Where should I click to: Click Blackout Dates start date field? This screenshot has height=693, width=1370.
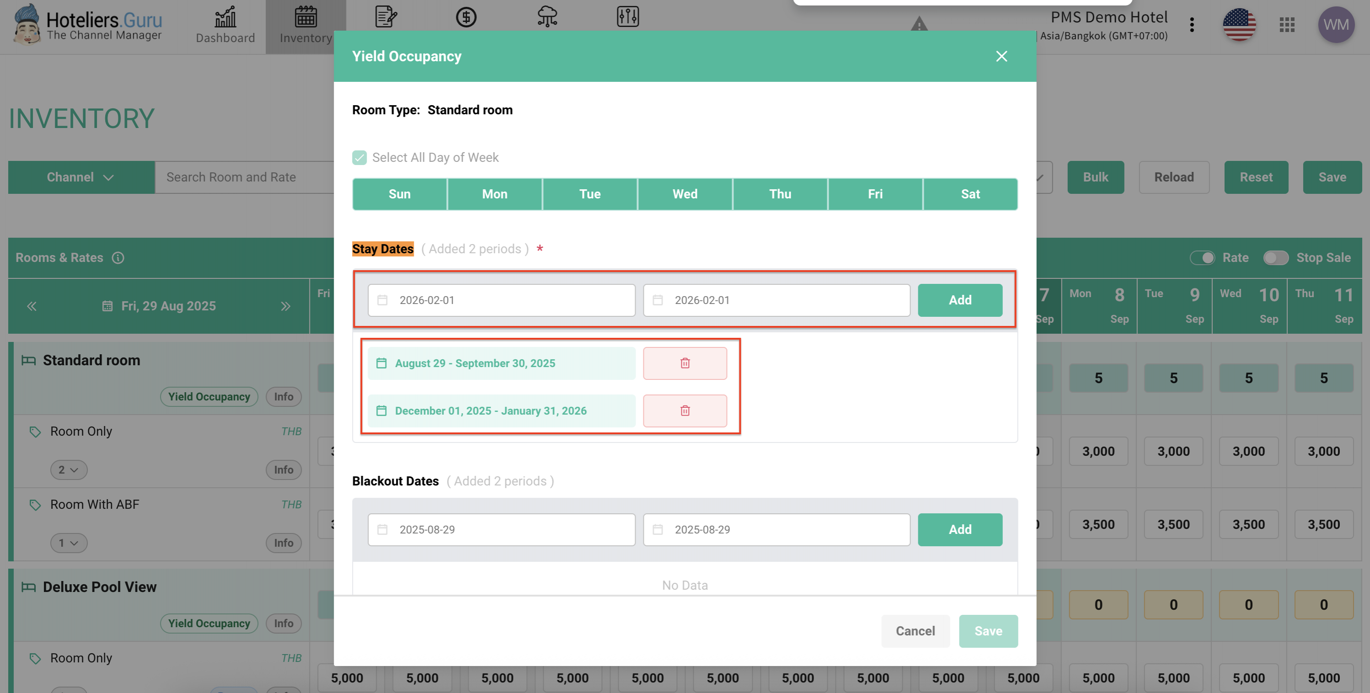pyautogui.click(x=501, y=530)
